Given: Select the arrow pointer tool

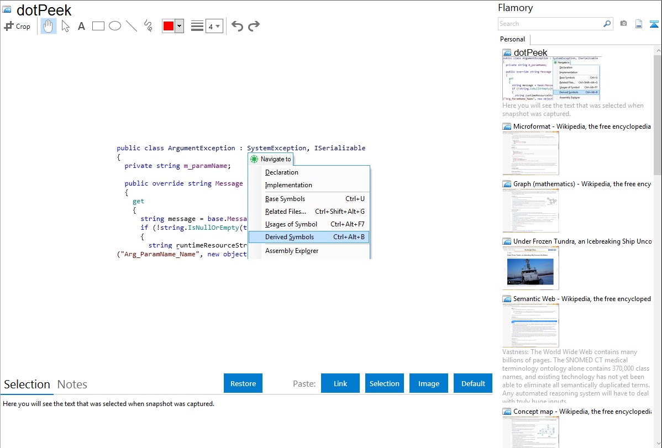Looking at the screenshot, I should click(x=65, y=26).
